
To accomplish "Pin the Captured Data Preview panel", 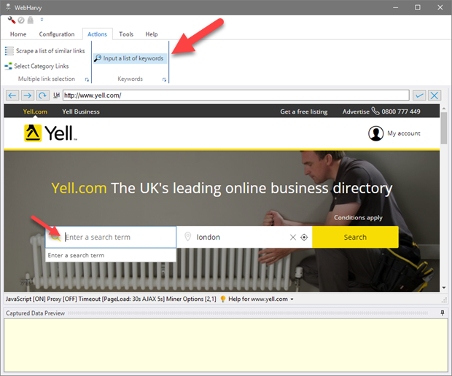I will point(442,313).
